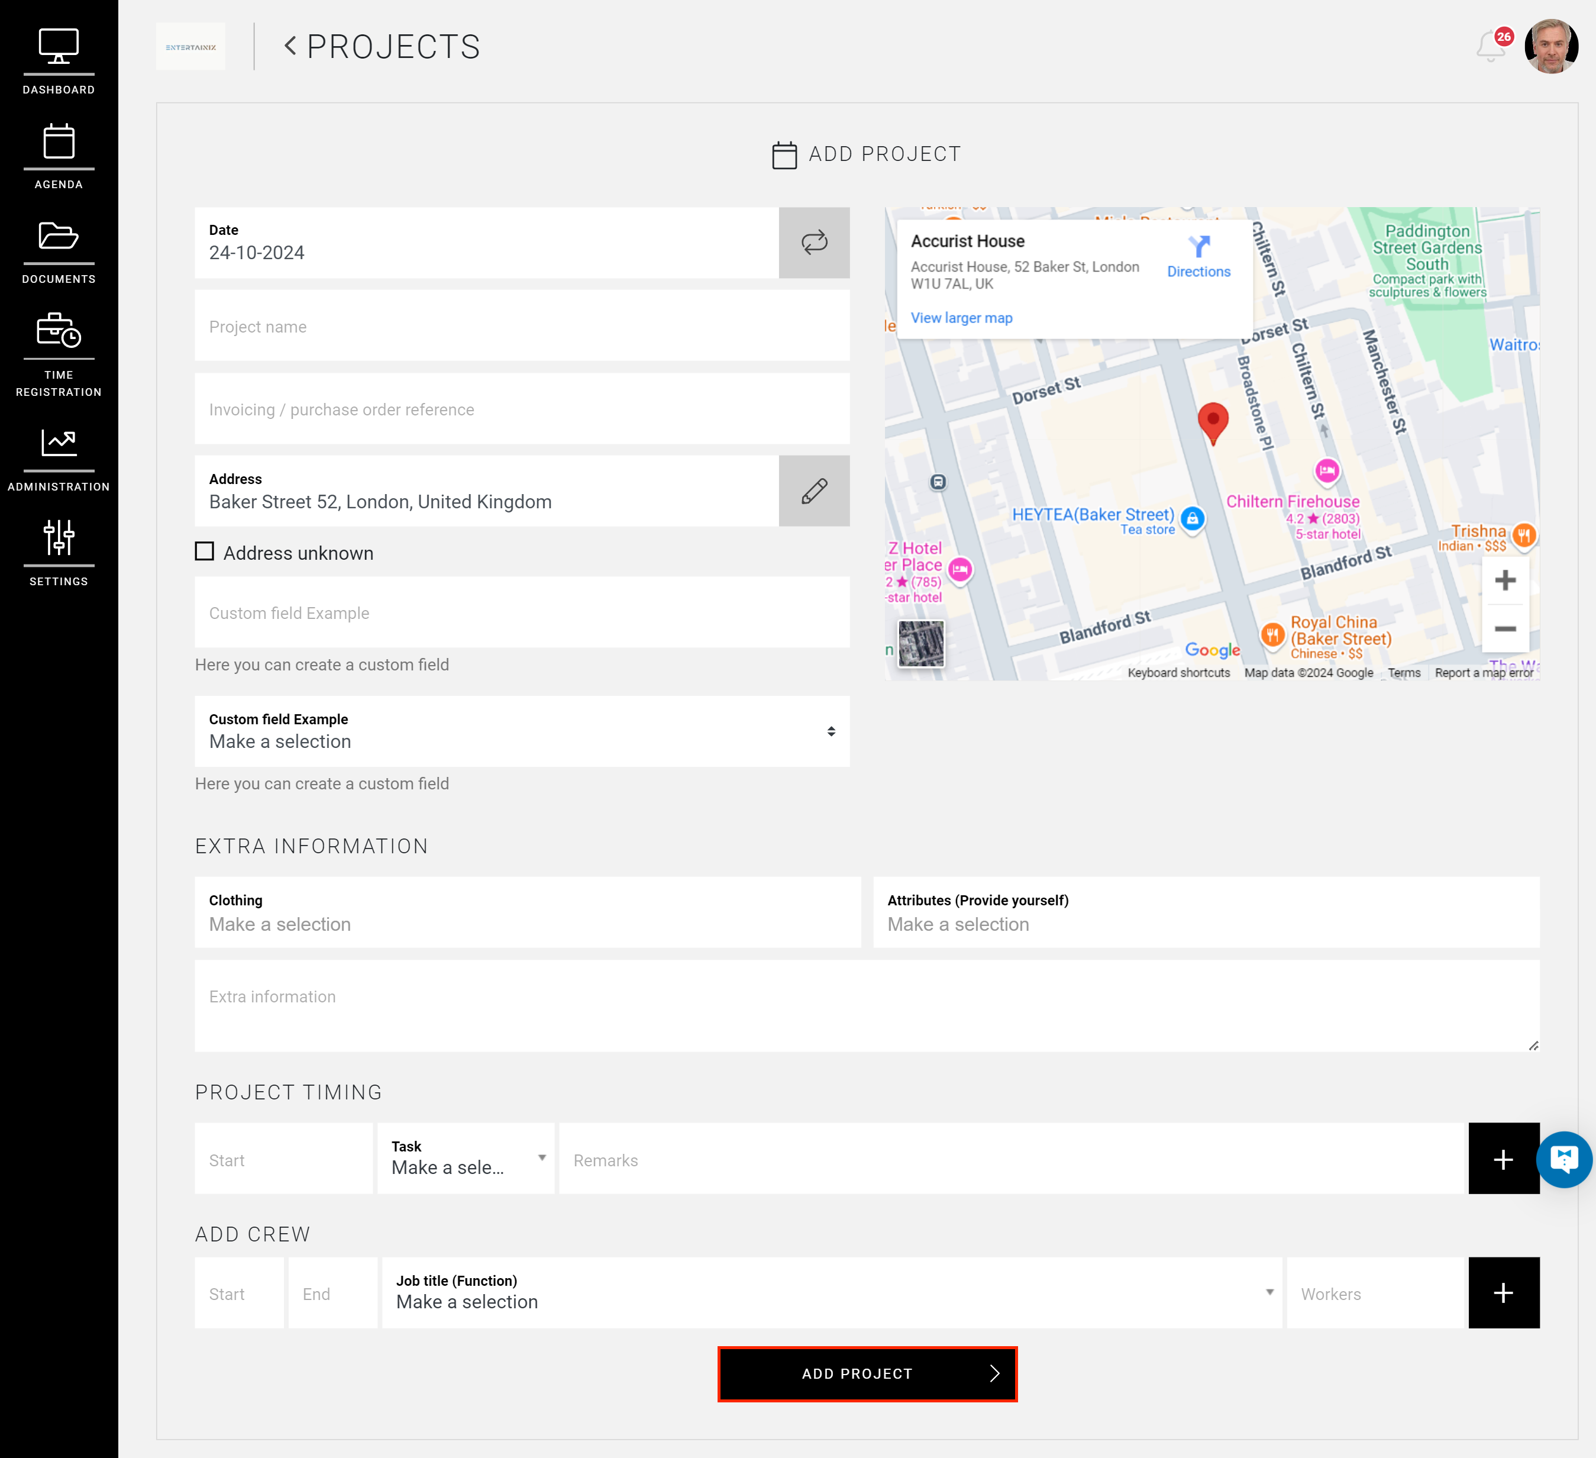Click the pencil edit address icon

pos(814,491)
